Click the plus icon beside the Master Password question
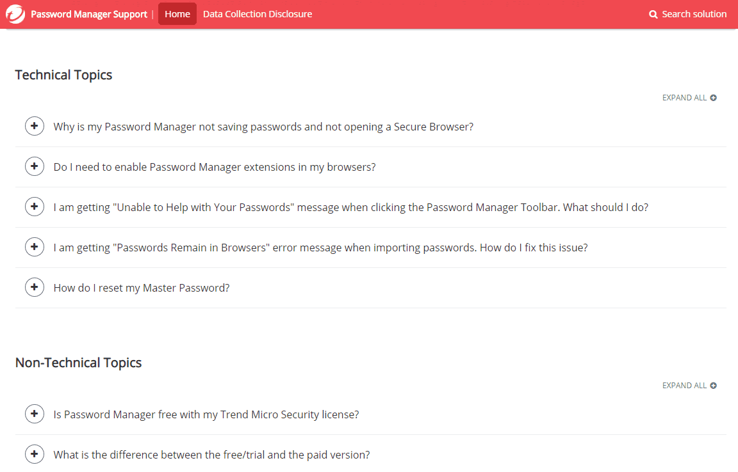Screen dimensions: 738x472 coord(35,287)
